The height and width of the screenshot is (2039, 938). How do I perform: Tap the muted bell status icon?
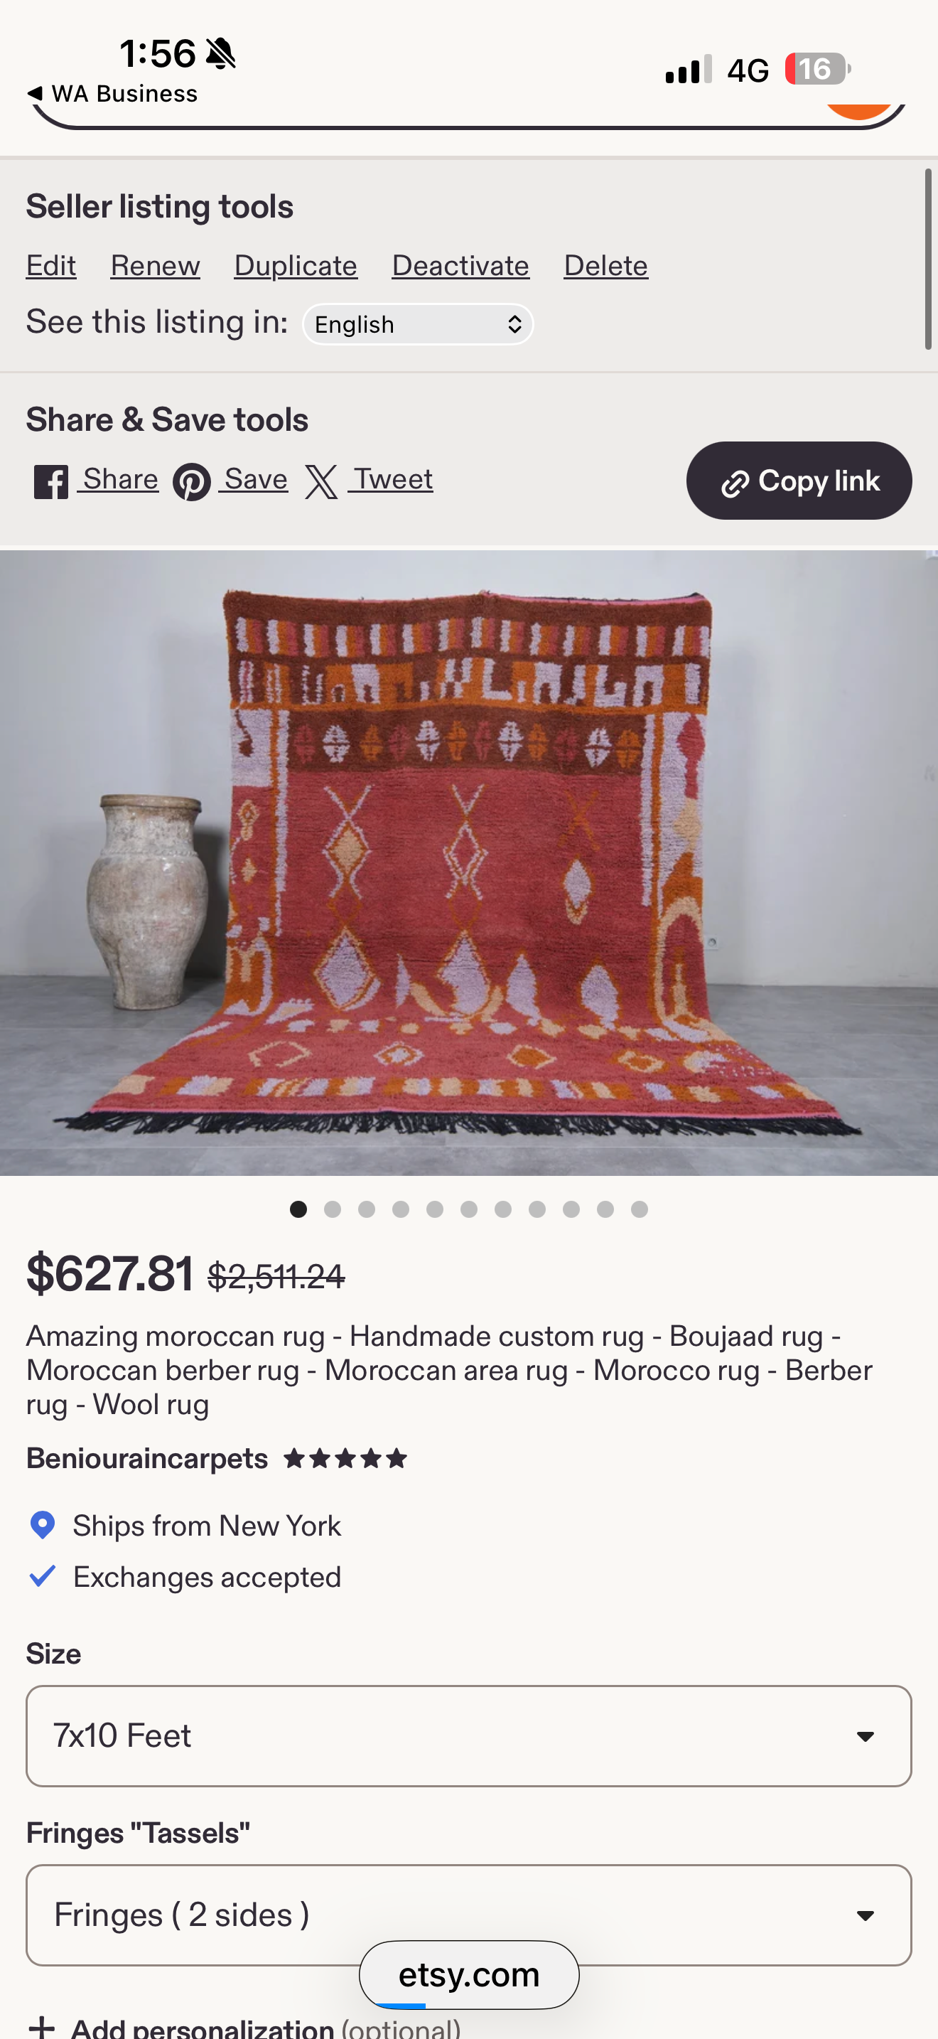pos(221,54)
